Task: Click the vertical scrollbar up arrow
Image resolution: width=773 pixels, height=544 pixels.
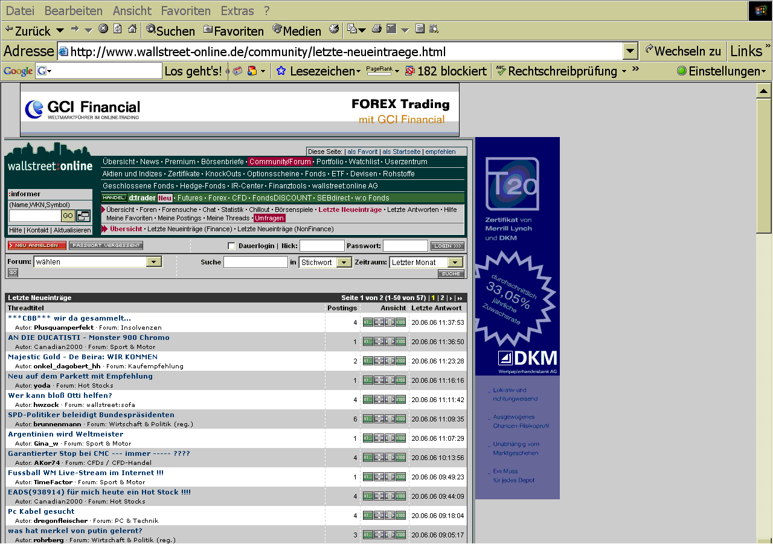Action: [763, 91]
